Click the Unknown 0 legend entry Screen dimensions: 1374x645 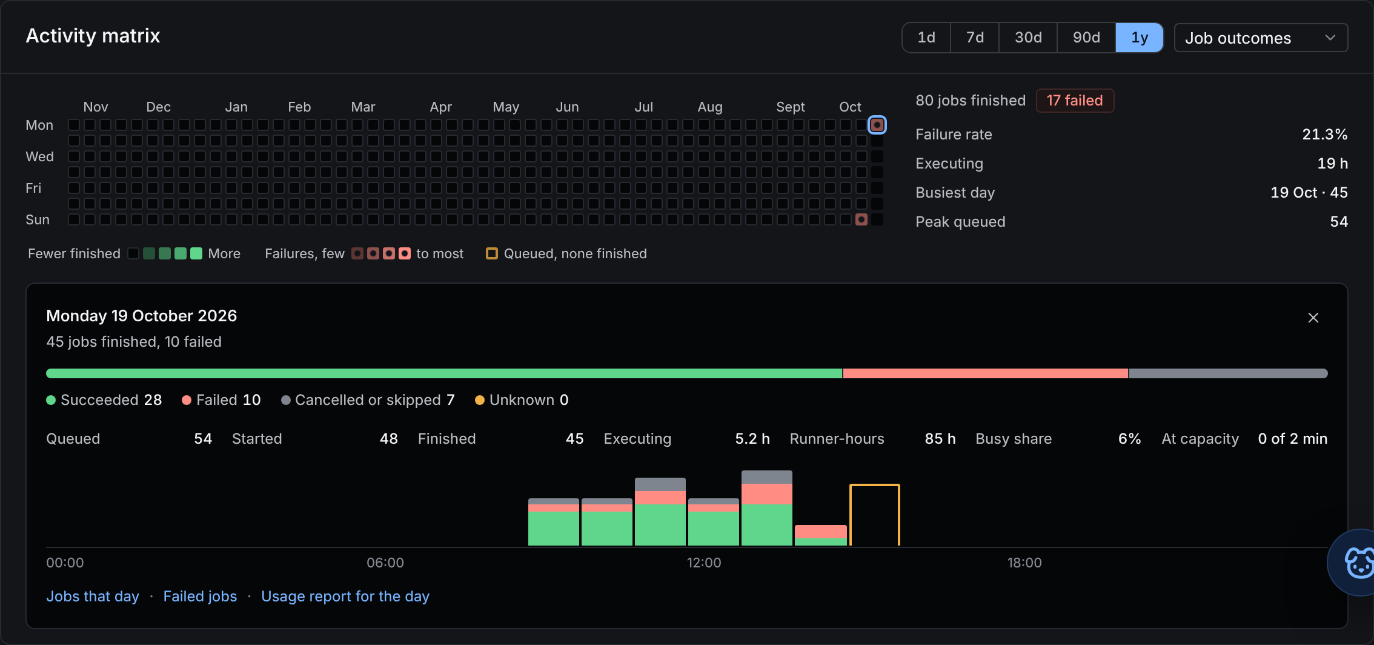click(522, 400)
